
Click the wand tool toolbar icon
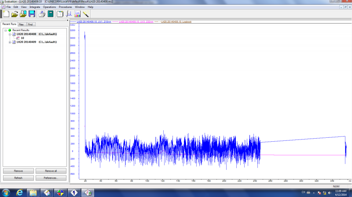click(86, 14)
